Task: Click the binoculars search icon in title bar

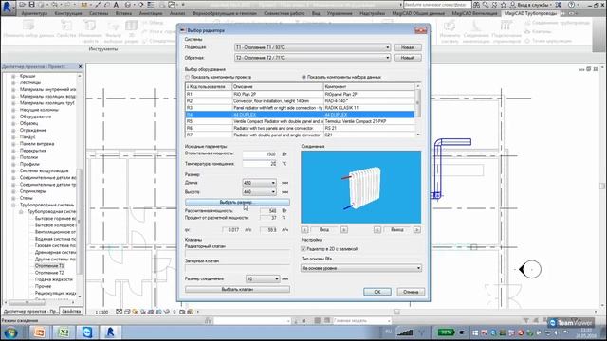Action: coord(476,5)
